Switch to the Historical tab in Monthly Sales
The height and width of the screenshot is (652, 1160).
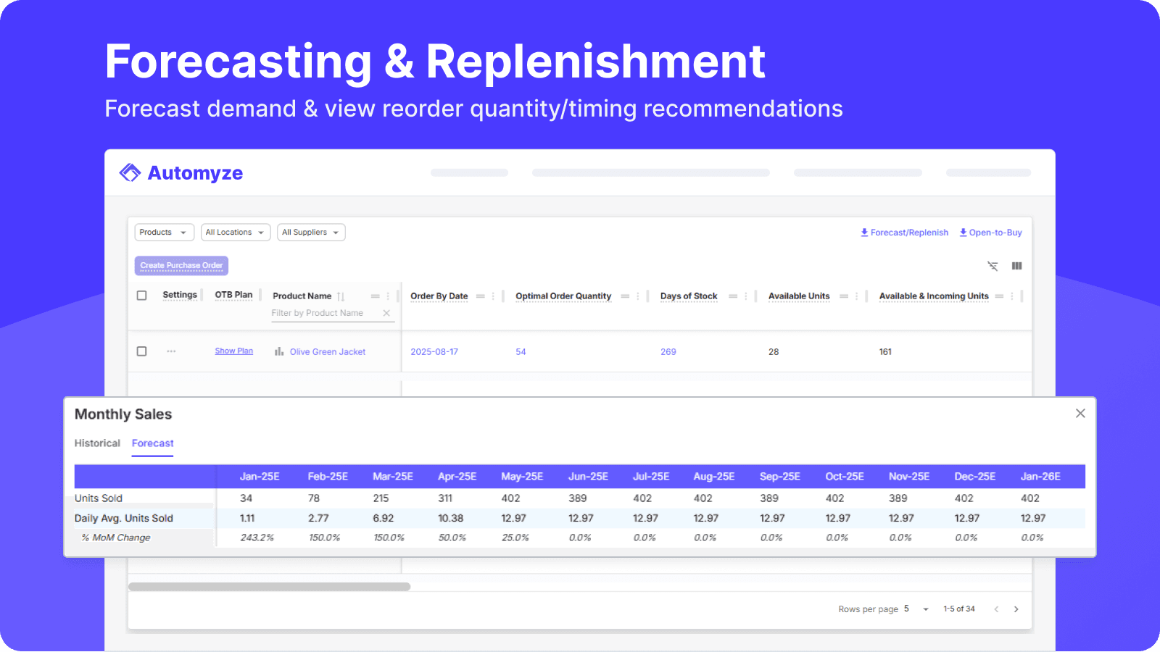[x=97, y=443]
